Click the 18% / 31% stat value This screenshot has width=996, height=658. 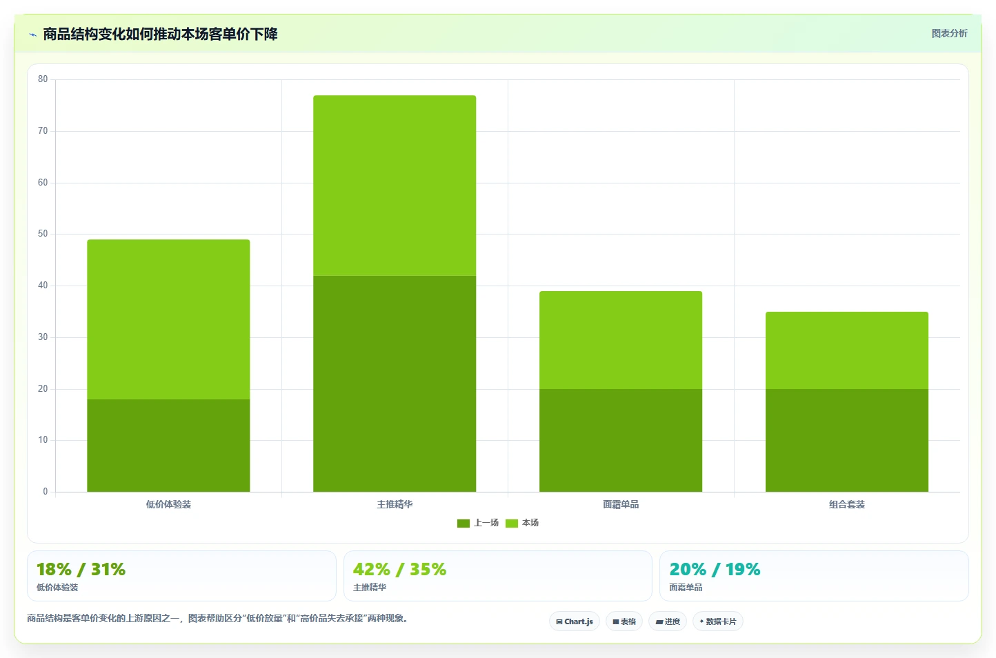(x=81, y=569)
